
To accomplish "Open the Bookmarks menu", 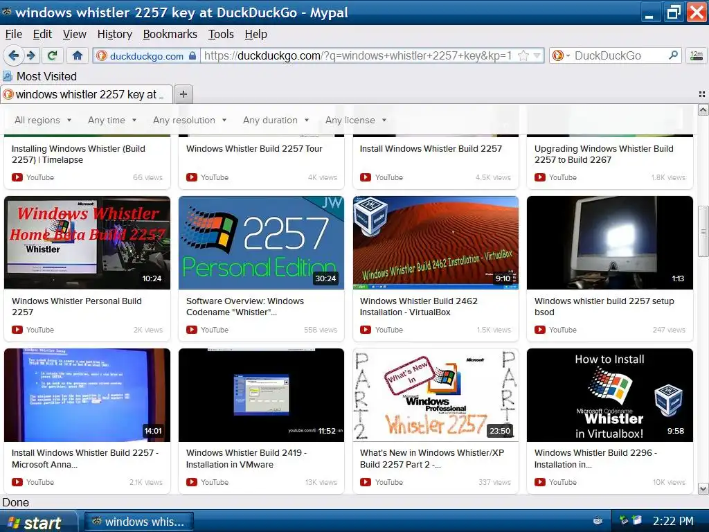I will pyautogui.click(x=170, y=35).
